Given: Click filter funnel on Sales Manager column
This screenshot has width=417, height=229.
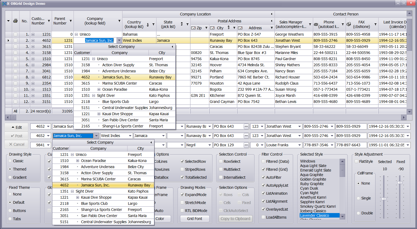Looking at the screenshot, I should pos(310,24).
